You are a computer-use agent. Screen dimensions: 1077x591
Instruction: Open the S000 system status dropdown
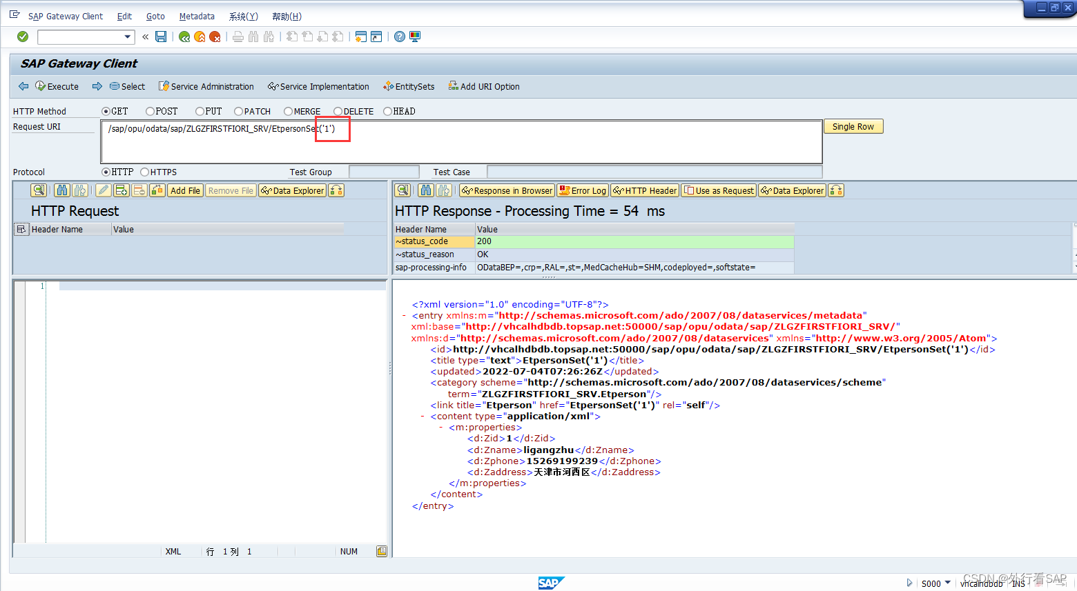point(948,583)
